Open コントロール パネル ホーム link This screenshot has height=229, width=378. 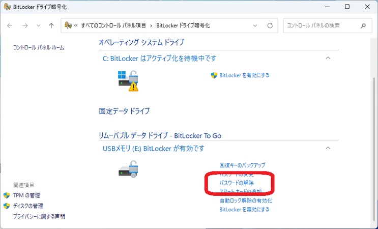39,47
